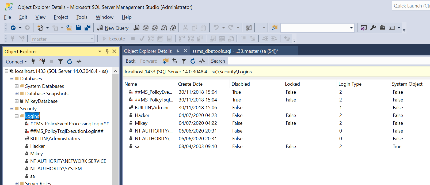Select the Hacker login in the tree
Screen dimensions: 430x185
[37, 146]
